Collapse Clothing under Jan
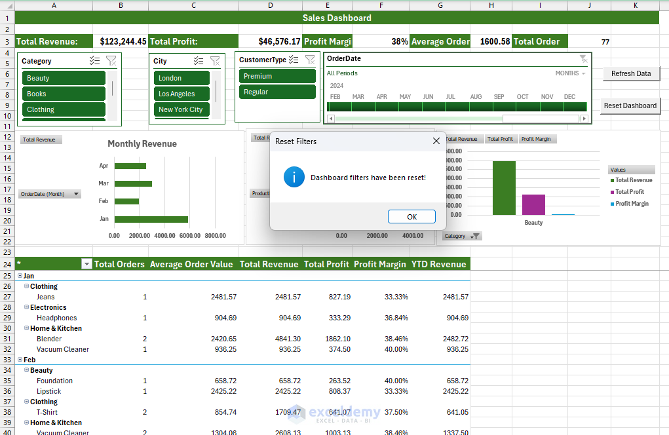669x435 pixels. pyautogui.click(x=26, y=286)
